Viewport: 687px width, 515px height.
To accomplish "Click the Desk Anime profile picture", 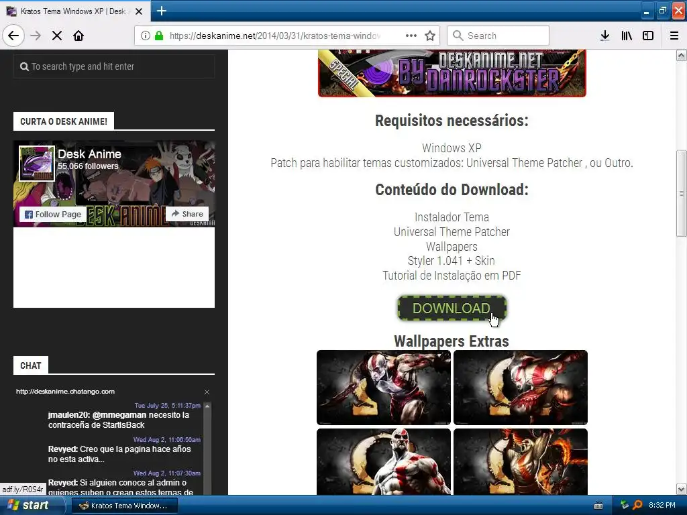I will 37,164.
